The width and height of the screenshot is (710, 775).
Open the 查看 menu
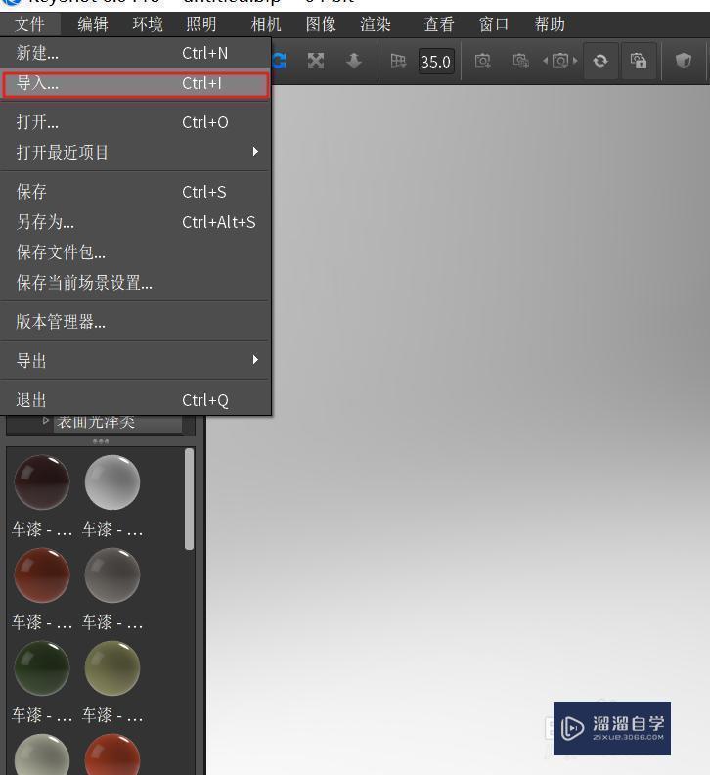(x=439, y=24)
